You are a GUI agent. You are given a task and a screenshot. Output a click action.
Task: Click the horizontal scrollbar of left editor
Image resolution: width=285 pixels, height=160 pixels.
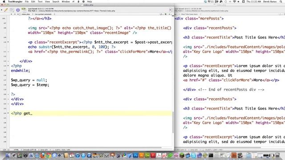85,148
